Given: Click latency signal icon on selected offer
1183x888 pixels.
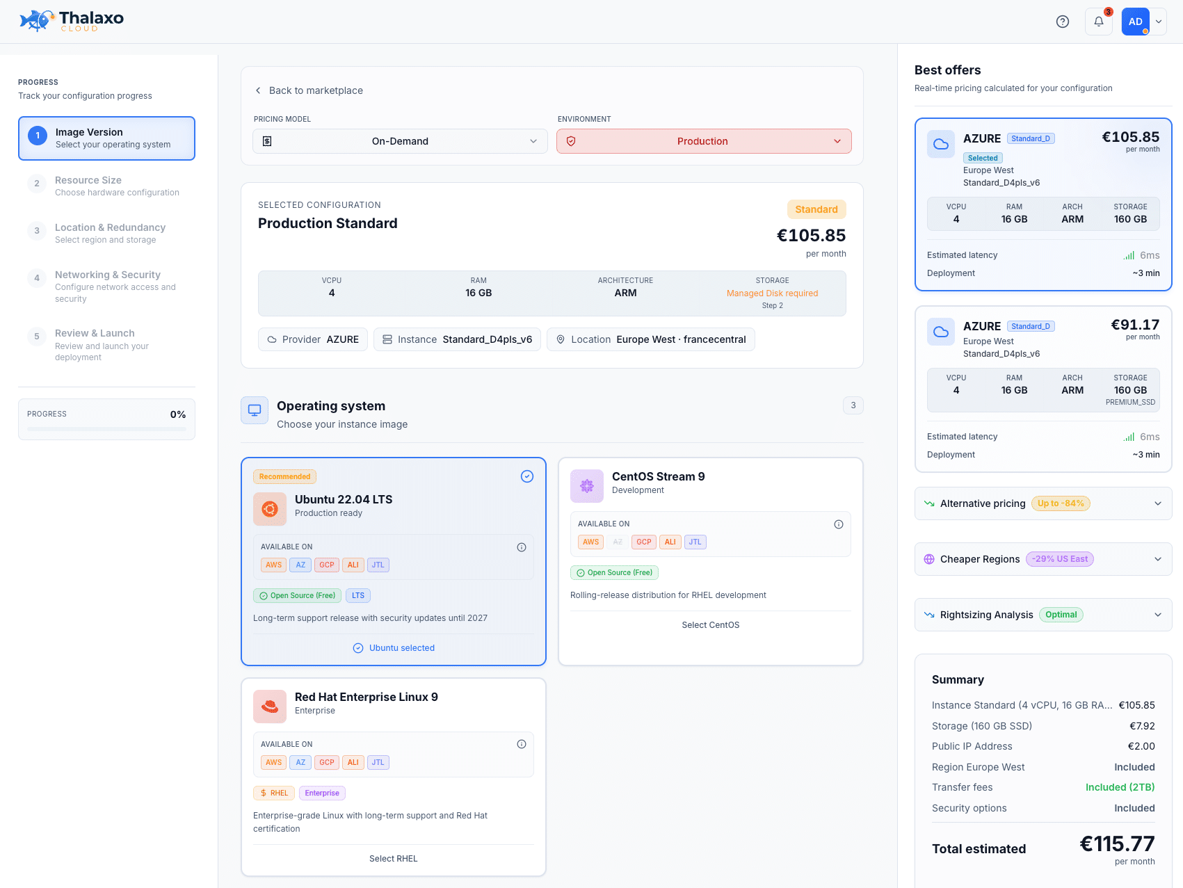Looking at the screenshot, I should click(1129, 255).
